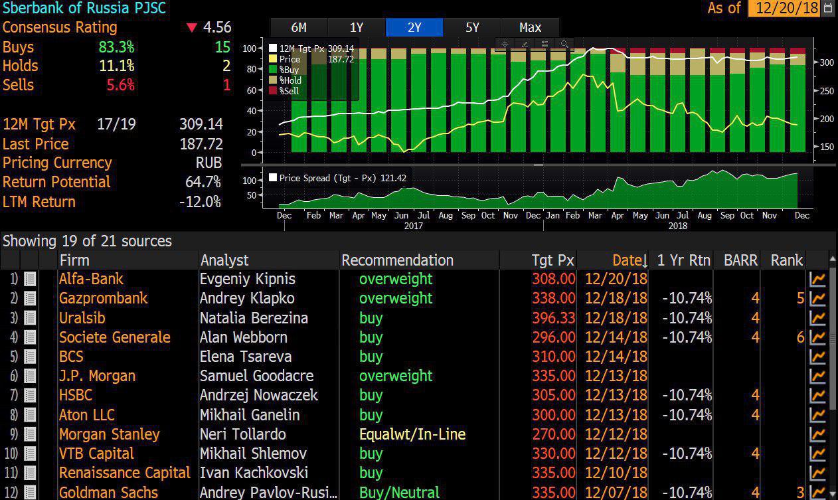Viewport: 838px width, 500px height.
Task: Open the Morgan Stanley report document icon
Action: click(x=30, y=434)
